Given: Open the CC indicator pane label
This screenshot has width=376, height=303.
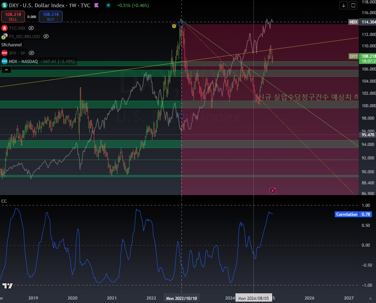Looking at the screenshot, I should tap(4, 201).
